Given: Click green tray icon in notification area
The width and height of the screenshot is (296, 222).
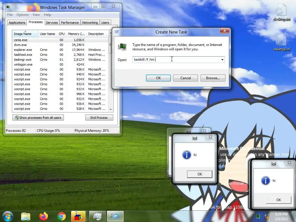Looking at the screenshot, I should click(258, 216).
